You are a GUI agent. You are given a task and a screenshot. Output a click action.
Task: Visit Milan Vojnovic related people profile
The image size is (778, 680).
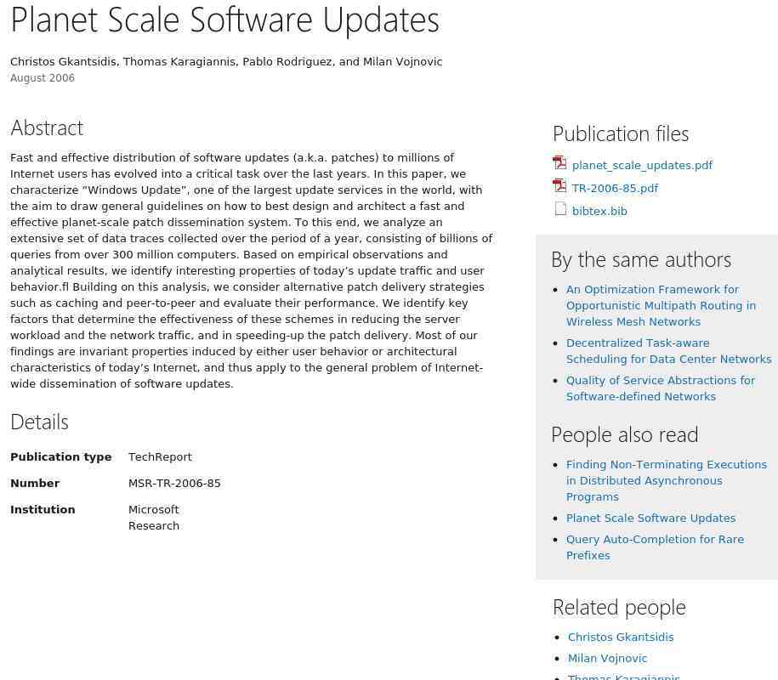point(607,659)
